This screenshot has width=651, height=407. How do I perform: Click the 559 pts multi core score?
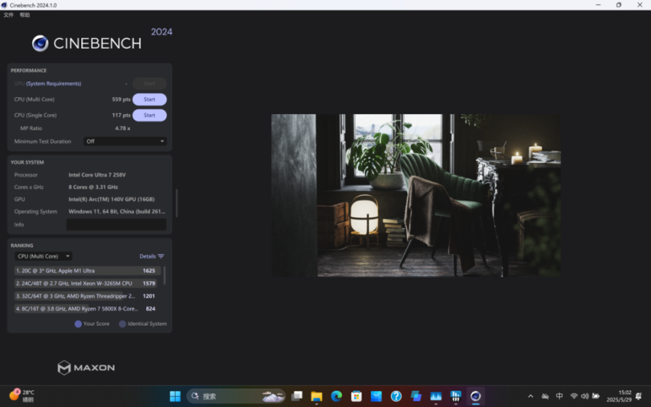(x=121, y=99)
